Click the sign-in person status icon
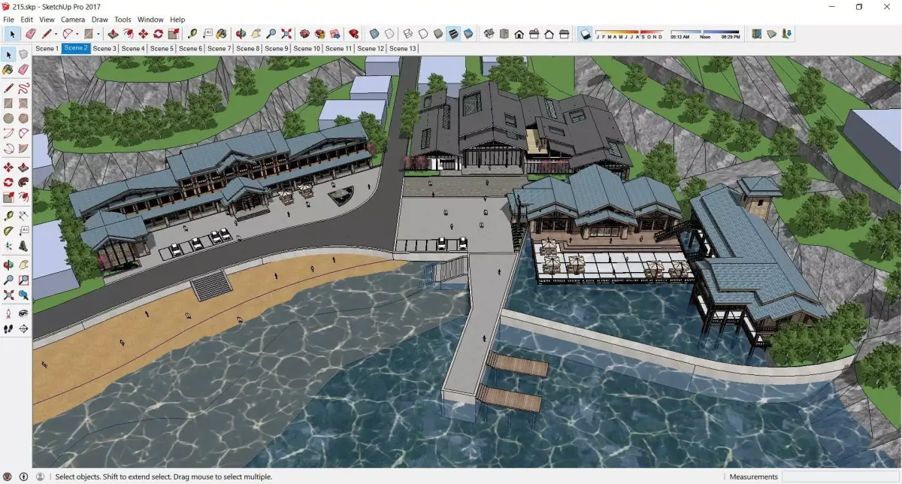 (40, 476)
